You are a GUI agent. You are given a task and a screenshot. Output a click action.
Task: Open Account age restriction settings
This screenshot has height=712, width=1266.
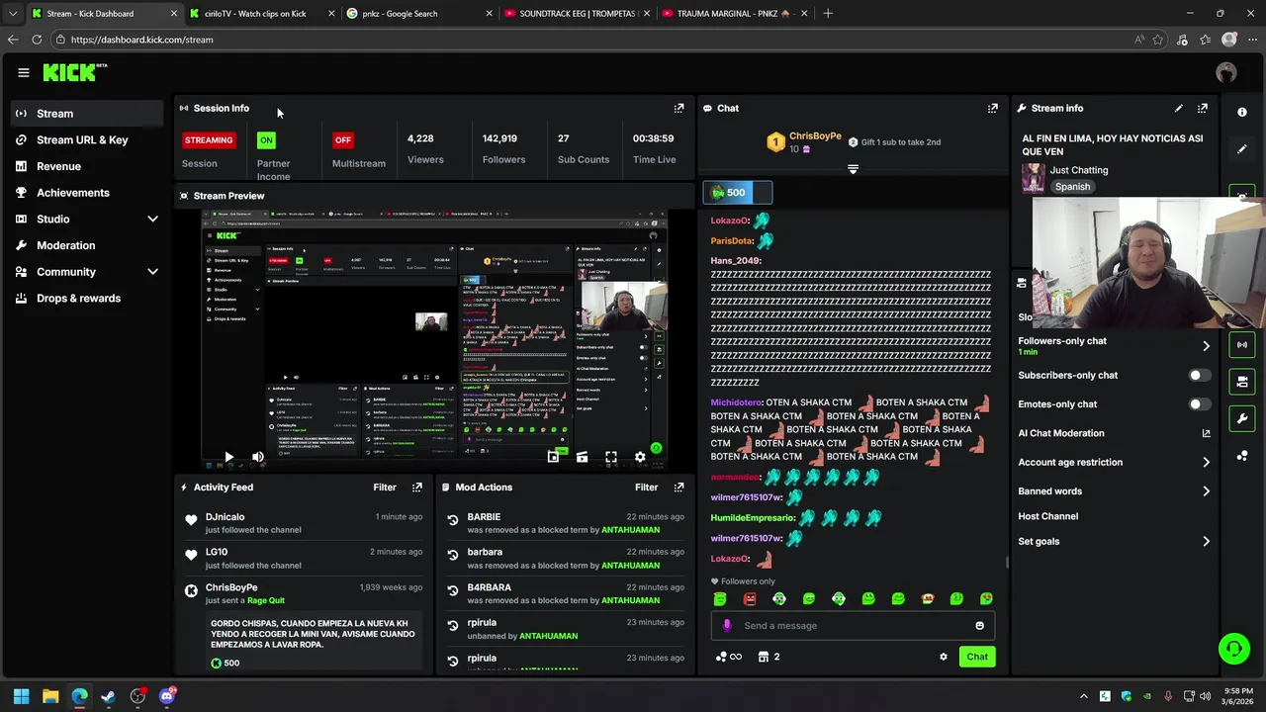tap(1114, 462)
